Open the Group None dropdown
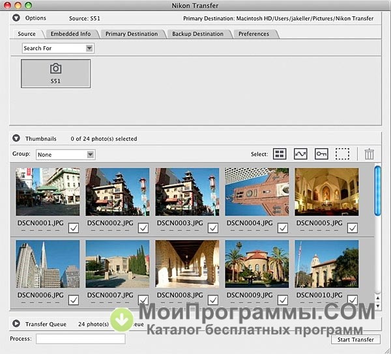The height and width of the screenshot is (354, 391). pos(66,155)
